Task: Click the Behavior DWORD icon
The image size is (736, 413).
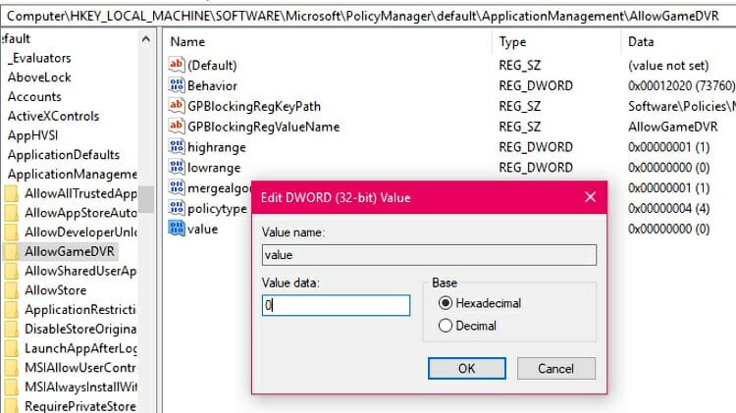Action: pyautogui.click(x=176, y=85)
